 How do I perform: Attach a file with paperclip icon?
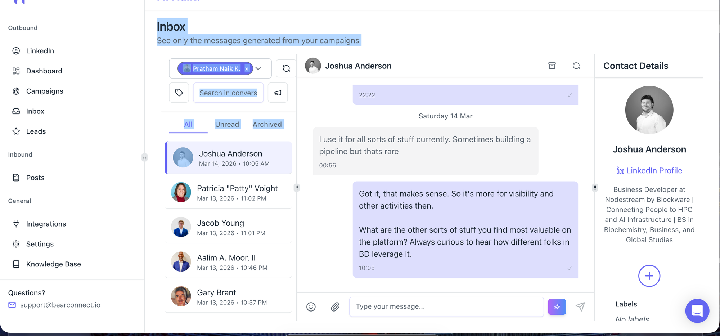click(335, 306)
